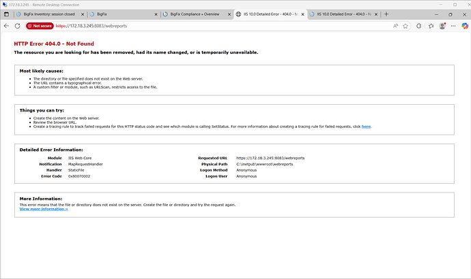471x279 pixels.
Task: Click the 'here' tracing rule link
Action: point(366,126)
